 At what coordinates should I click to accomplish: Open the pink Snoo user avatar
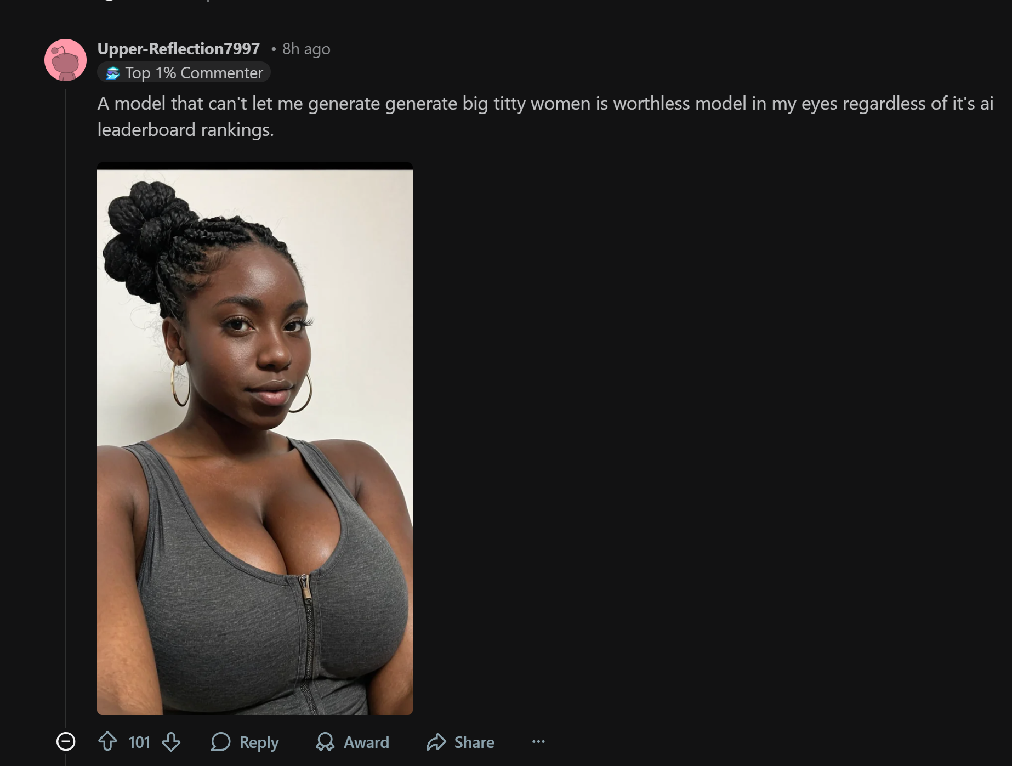pyautogui.click(x=65, y=60)
